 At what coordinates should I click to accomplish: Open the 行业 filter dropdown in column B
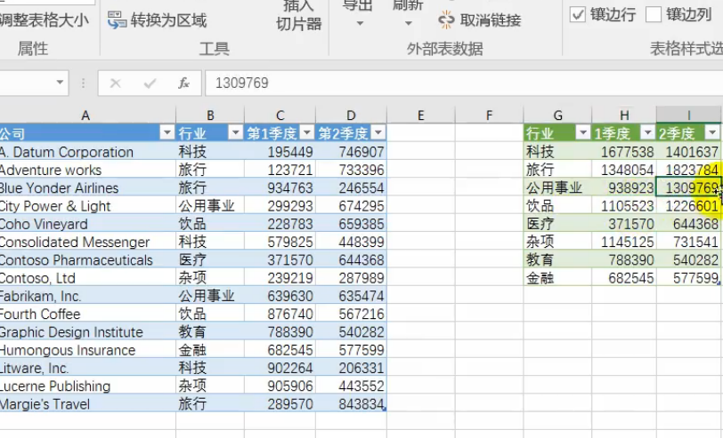click(x=235, y=133)
